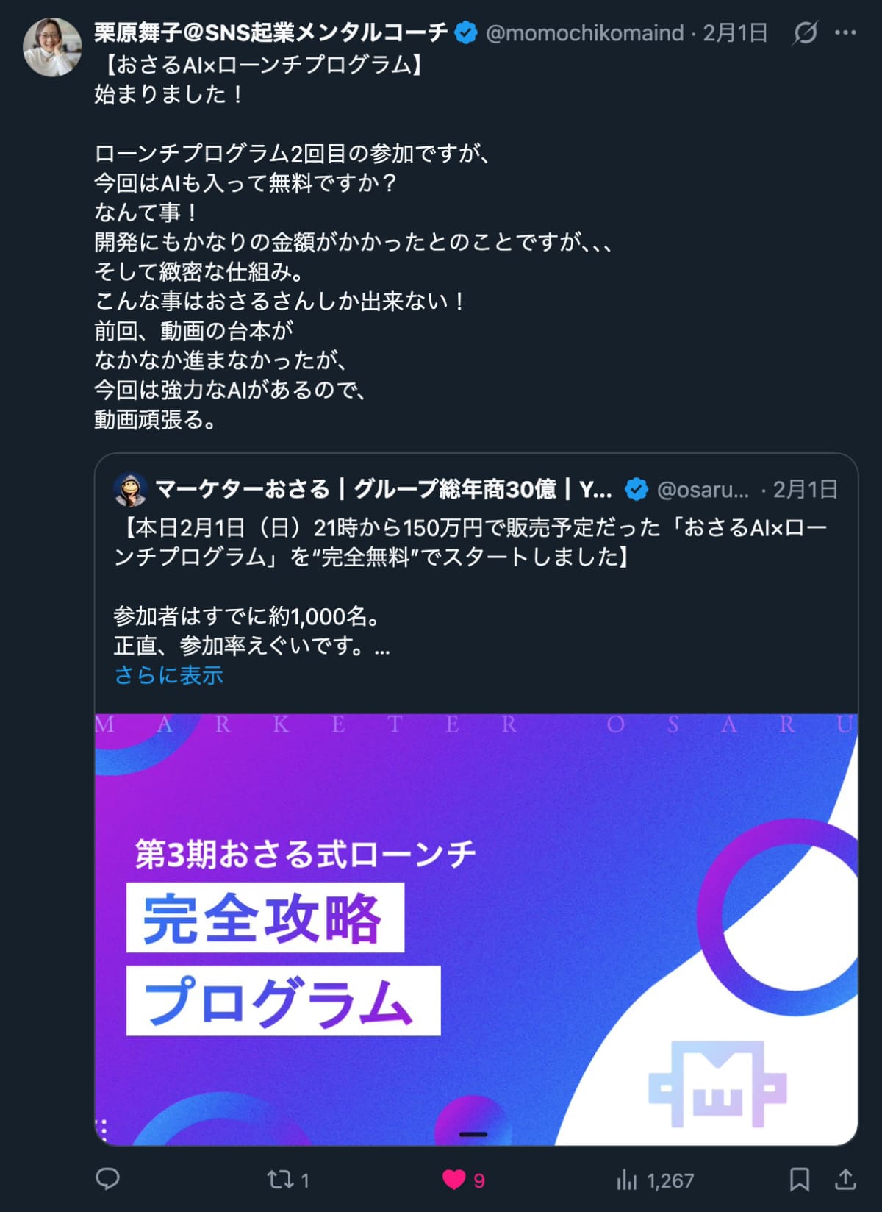
Task: Open the @momochikomaind handle link
Action: 584,33
